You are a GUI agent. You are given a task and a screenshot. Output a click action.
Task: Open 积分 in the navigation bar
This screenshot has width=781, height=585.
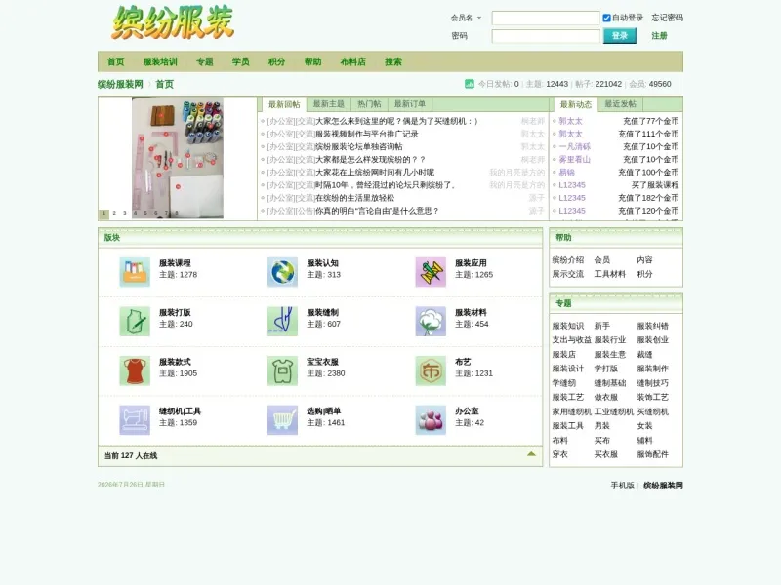[276, 61]
